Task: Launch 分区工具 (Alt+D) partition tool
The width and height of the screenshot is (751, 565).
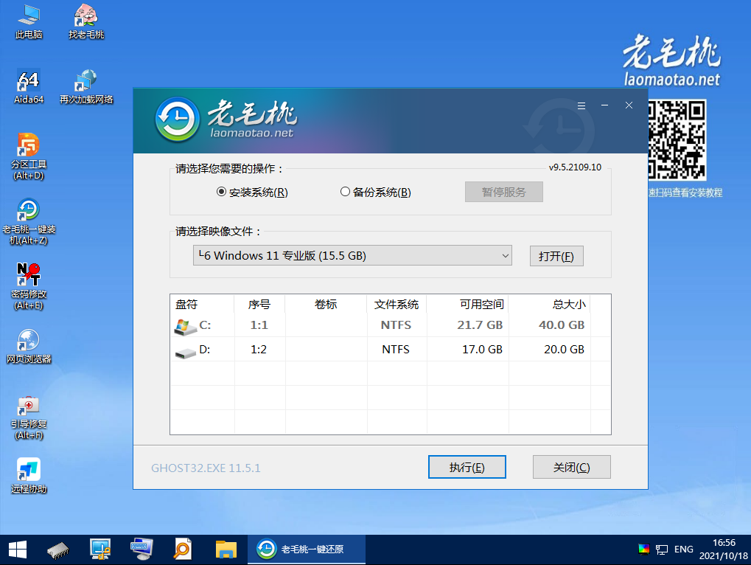Action: coord(29,156)
